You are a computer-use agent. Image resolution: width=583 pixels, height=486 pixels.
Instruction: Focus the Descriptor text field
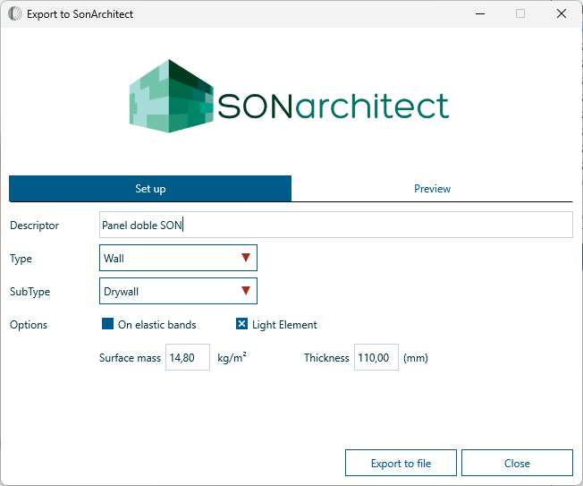tap(335, 225)
